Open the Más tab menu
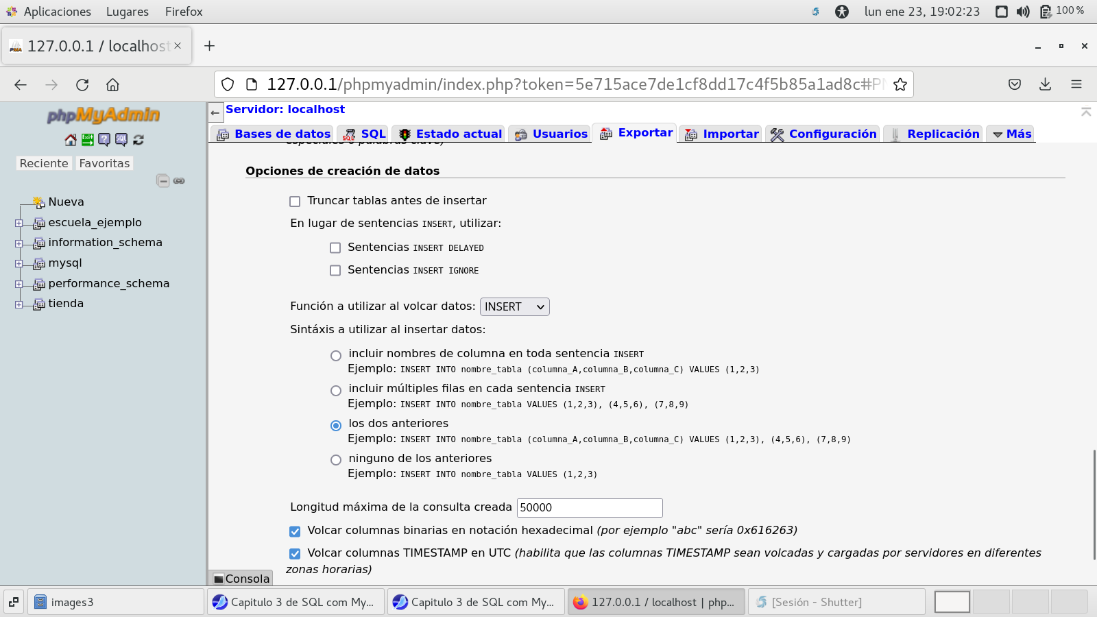The height and width of the screenshot is (617, 1097). point(1012,134)
